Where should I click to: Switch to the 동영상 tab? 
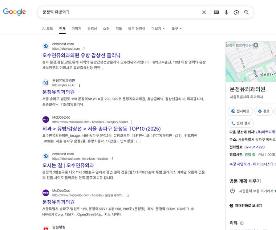(92, 29)
